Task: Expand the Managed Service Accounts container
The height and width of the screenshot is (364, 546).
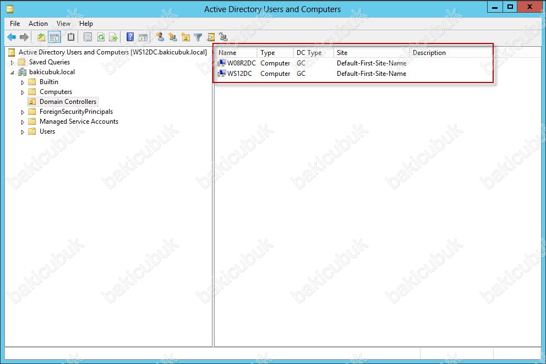Action: point(23,122)
